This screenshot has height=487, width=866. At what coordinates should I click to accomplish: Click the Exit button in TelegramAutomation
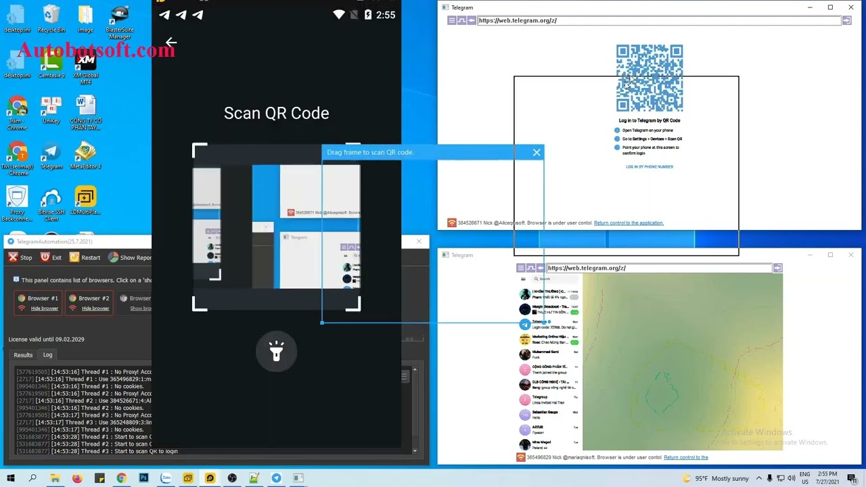tap(51, 257)
